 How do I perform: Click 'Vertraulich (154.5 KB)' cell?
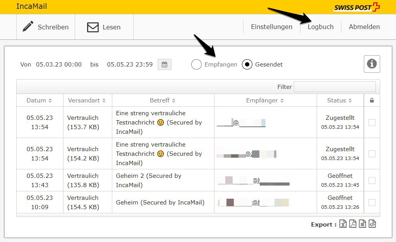tap(83, 203)
